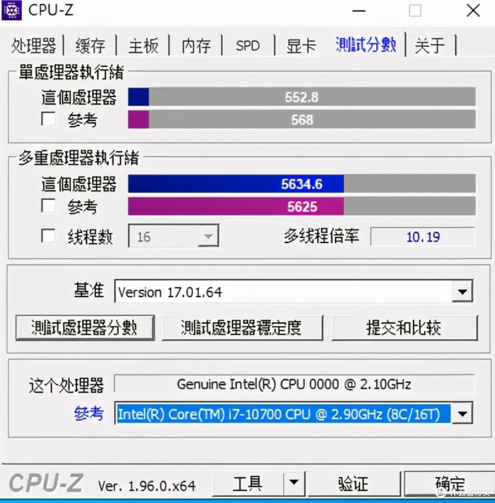Viewport: 495px width, 503px height.
Task: Click the Genuine Intel CPU 0000 name field
Action: [294, 384]
